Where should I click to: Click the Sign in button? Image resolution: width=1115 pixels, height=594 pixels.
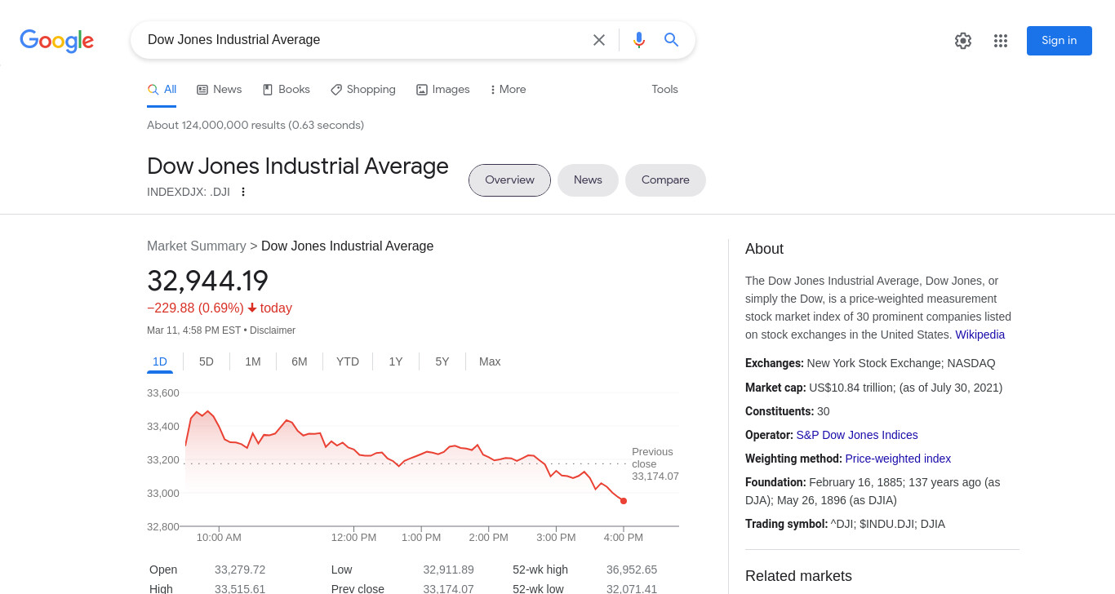1059,41
